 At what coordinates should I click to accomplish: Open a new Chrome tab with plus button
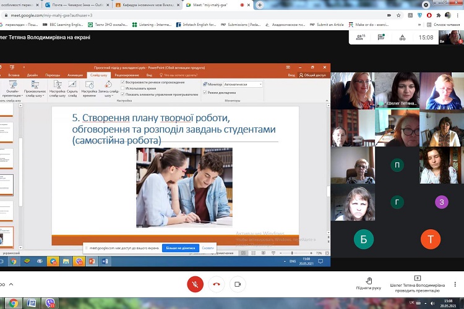259,5
